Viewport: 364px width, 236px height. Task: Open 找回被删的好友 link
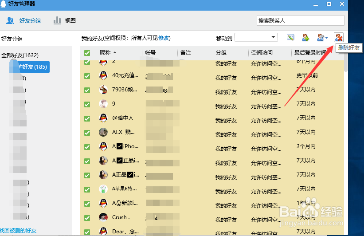[18, 230]
